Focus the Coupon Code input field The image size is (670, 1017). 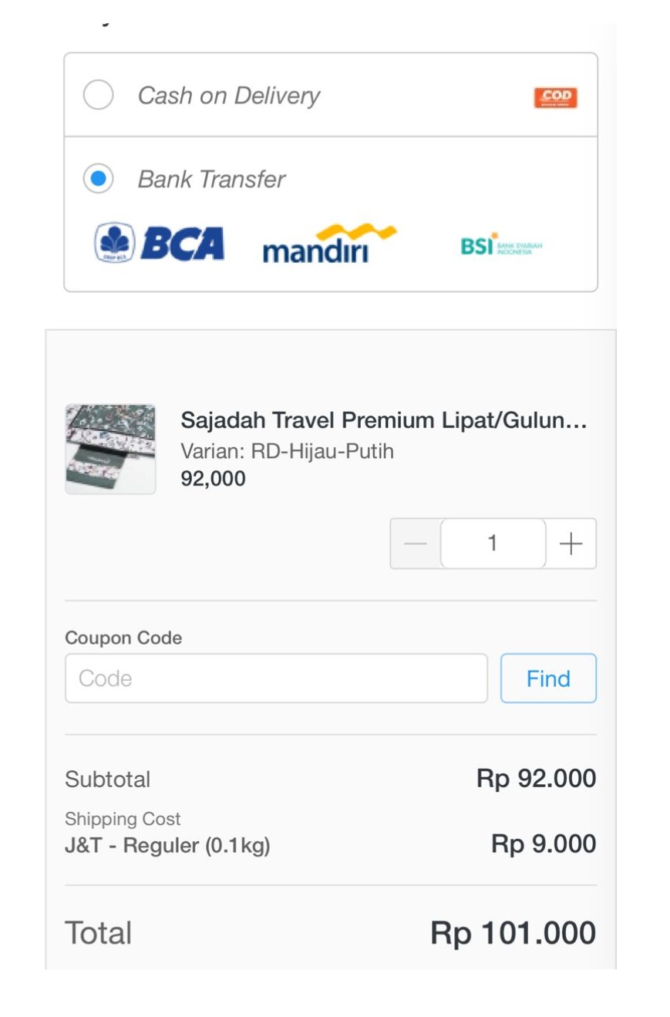coord(276,679)
